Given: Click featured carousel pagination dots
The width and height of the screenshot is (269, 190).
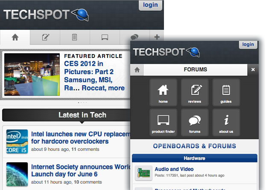Looking at the screenshot, I should click(x=82, y=103).
